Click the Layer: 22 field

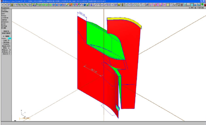[x=6, y=40]
